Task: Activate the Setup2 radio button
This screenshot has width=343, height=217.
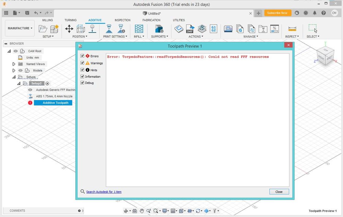Action: (47, 83)
